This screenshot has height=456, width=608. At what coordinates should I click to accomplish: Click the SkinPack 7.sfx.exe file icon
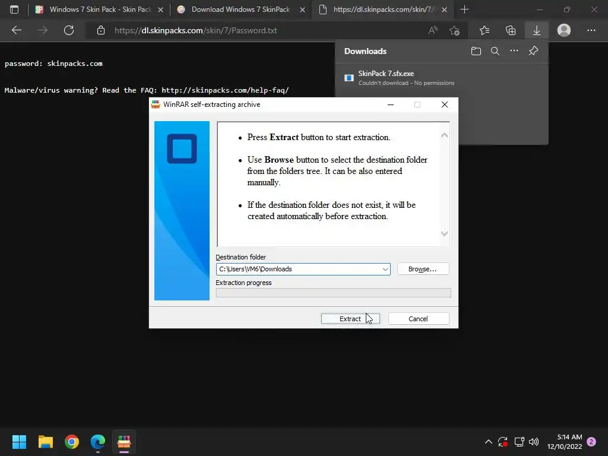coord(349,78)
